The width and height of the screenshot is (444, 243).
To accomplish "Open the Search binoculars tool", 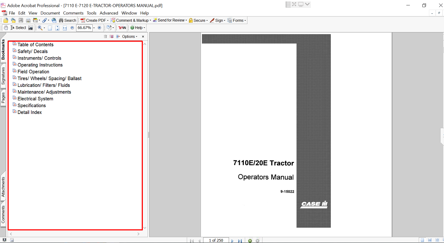I will (67, 20).
